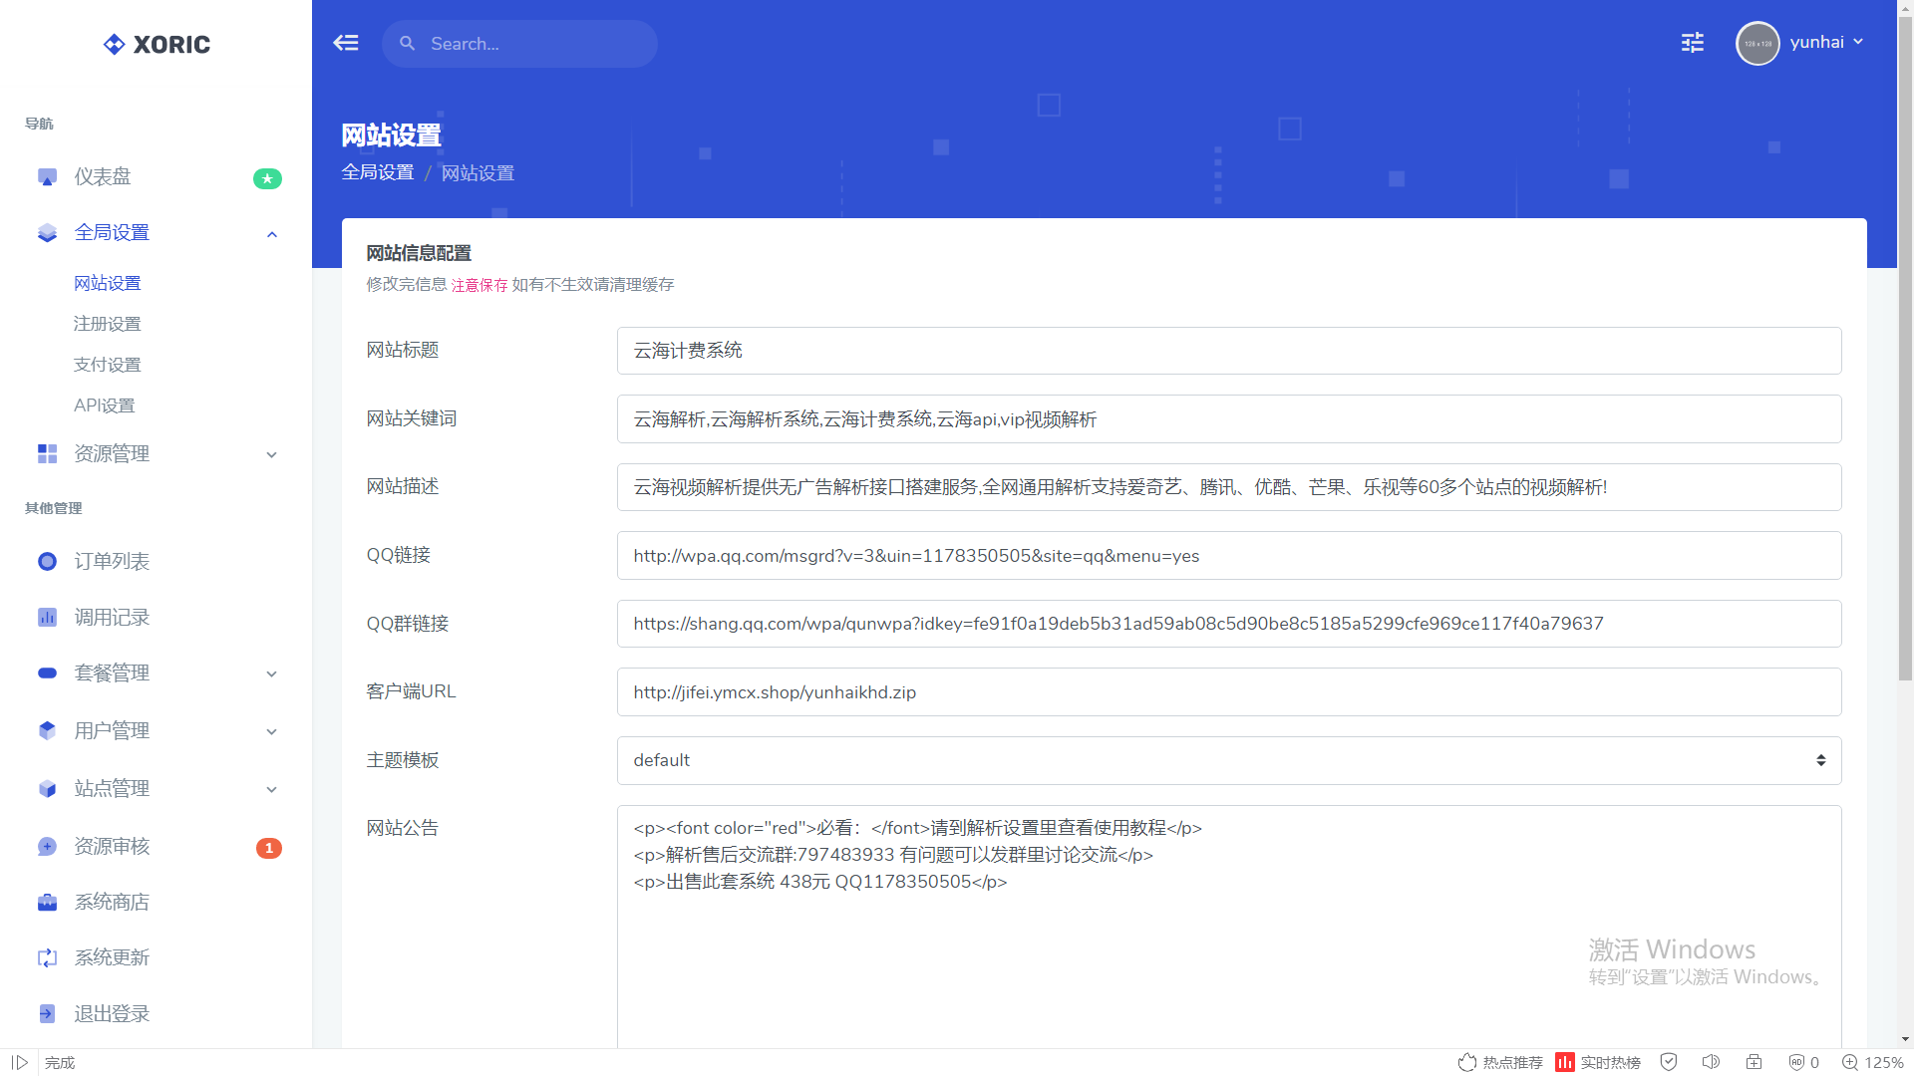Click the XORIC logo

click(x=157, y=44)
